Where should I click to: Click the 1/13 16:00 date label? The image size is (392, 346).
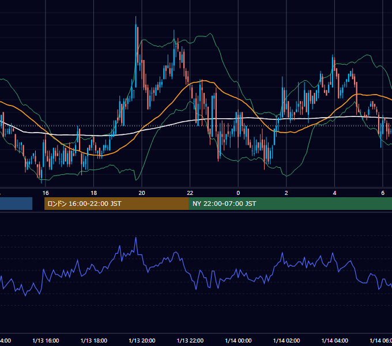pos(46,341)
